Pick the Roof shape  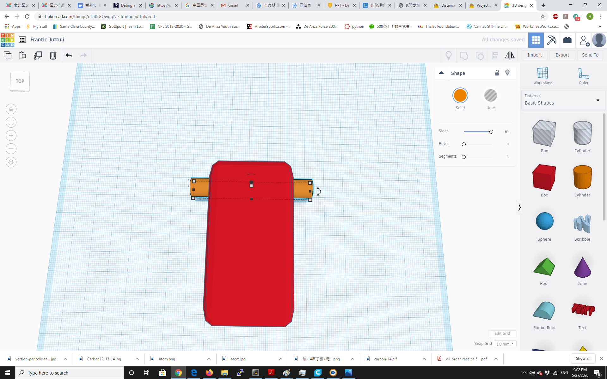(544, 267)
